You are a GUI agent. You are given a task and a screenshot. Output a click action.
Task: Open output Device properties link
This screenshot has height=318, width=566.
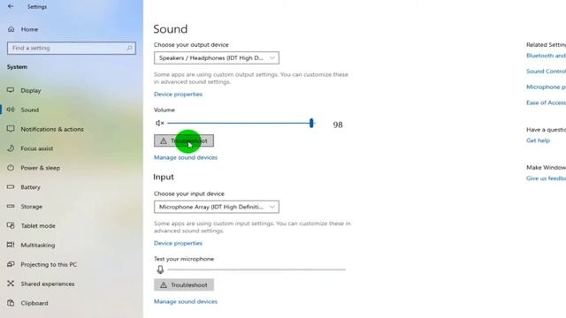(x=178, y=95)
